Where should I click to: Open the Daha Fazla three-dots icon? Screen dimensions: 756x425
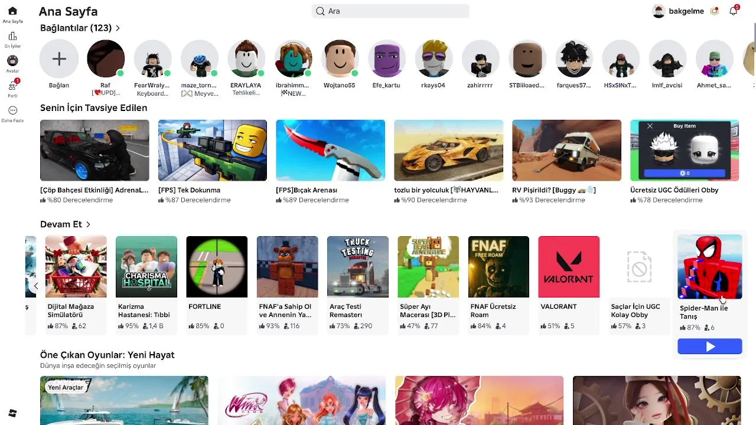point(12,110)
